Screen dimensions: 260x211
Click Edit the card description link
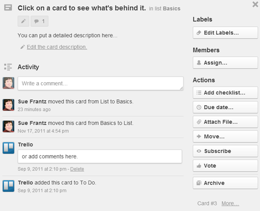tap(57, 47)
